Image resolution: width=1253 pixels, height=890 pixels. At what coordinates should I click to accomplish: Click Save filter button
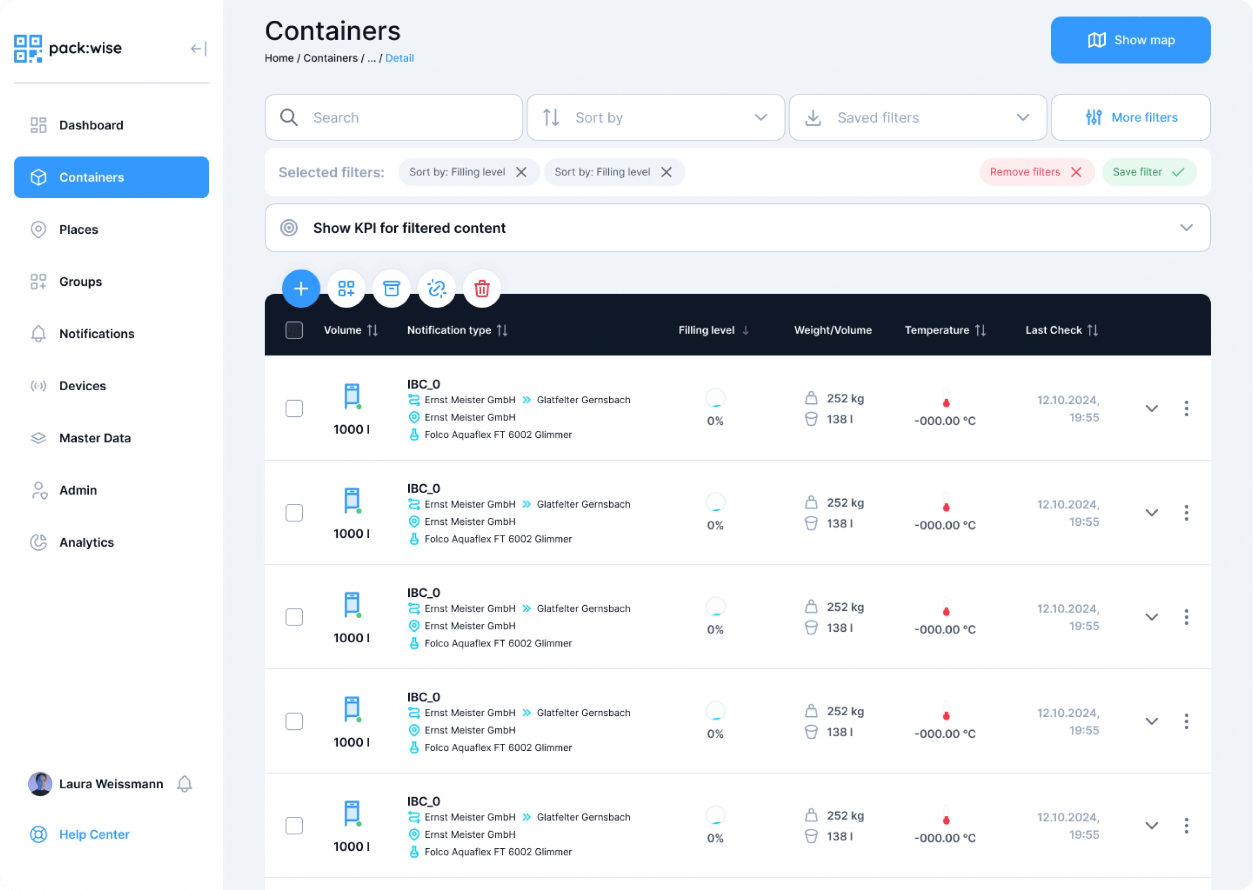pos(1149,172)
